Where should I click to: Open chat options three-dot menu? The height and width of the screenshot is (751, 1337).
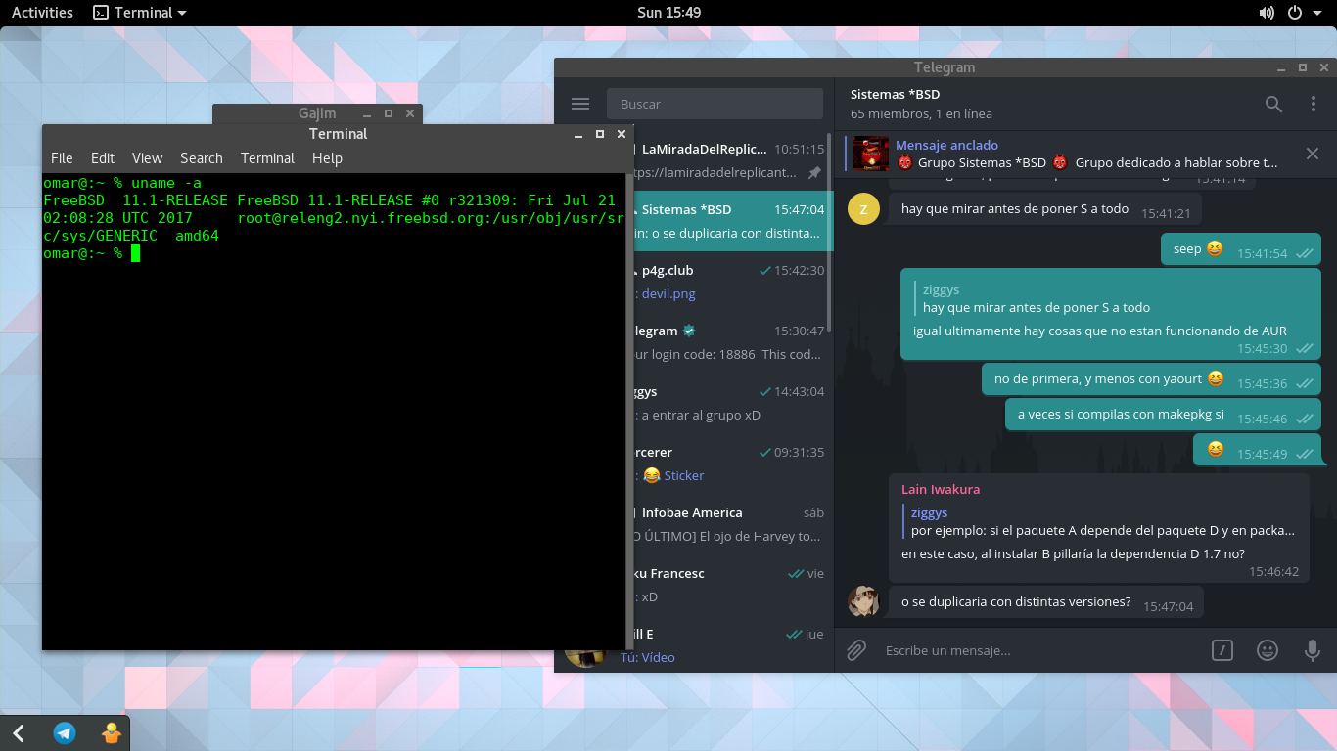(x=1314, y=104)
